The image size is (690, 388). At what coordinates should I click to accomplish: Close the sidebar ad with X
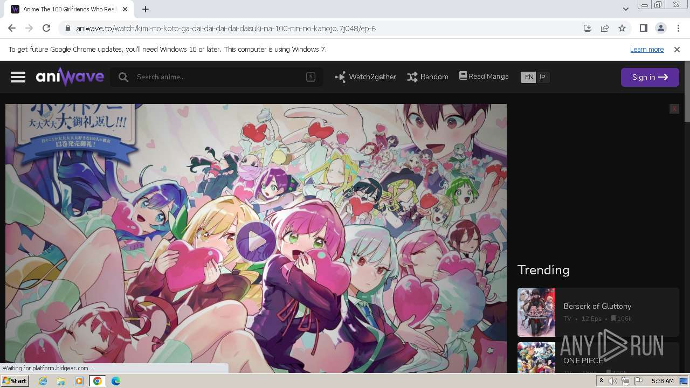click(674, 109)
